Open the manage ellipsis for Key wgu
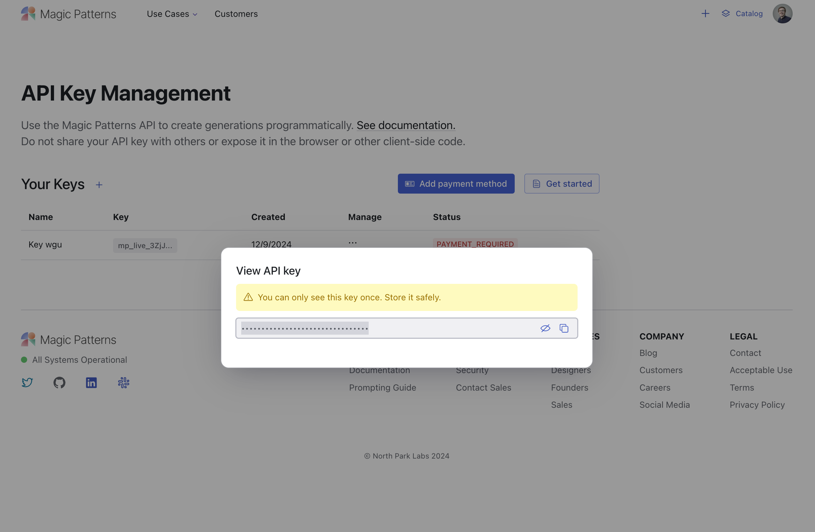815x532 pixels. coord(353,243)
